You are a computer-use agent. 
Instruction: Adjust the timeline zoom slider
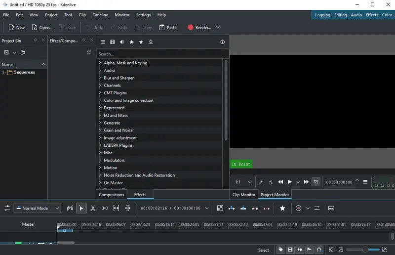[x=362, y=250]
